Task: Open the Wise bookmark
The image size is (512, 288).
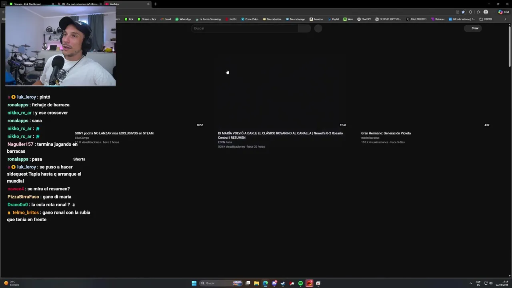Action: point(348,19)
